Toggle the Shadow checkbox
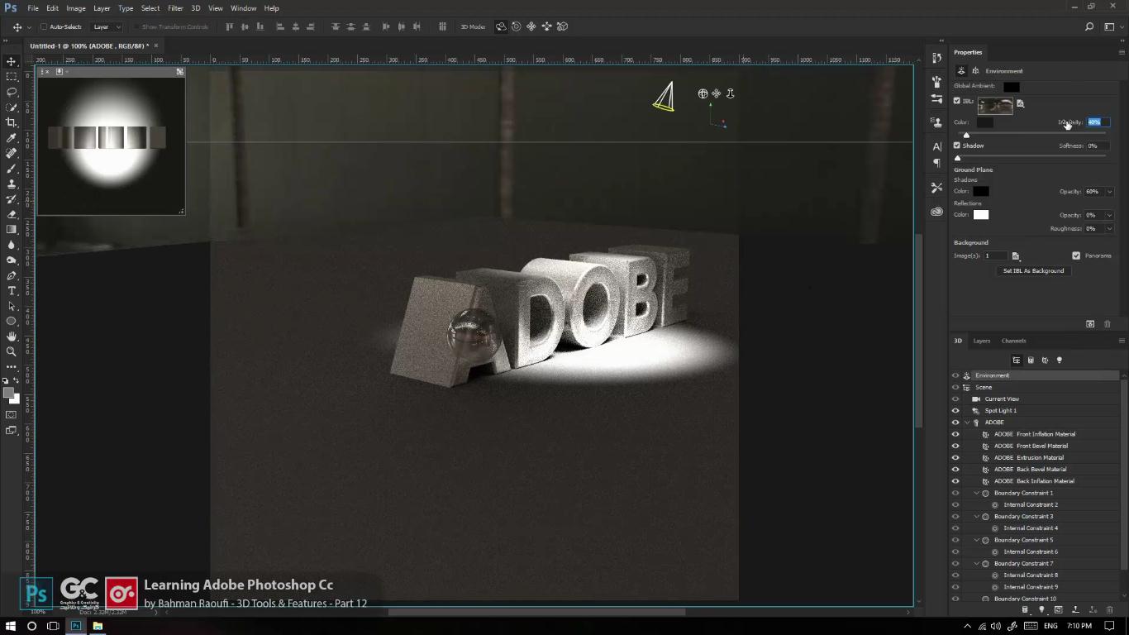The width and height of the screenshot is (1129, 635). point(957,146)
